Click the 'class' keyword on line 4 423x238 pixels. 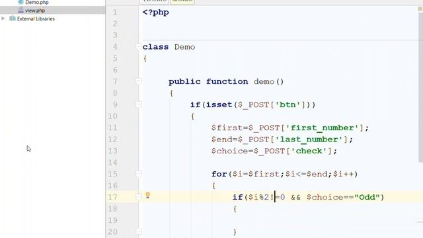(155, 47)
